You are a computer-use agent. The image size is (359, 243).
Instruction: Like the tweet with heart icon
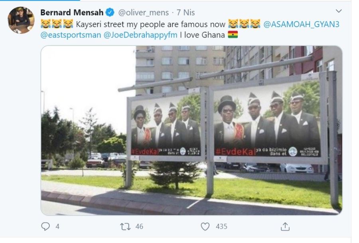[205, 226]
